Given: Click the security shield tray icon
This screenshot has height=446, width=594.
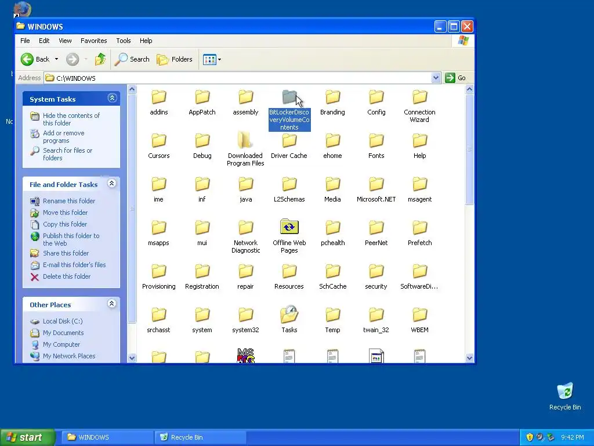Looking at the screenshot, I should (530, 437).
